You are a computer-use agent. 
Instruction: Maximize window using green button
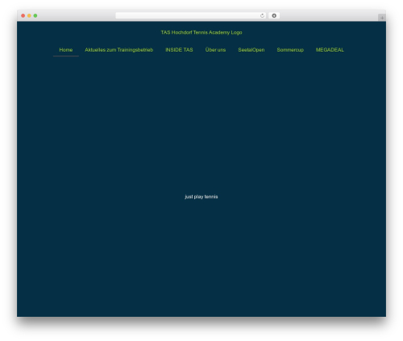(35, 15)
